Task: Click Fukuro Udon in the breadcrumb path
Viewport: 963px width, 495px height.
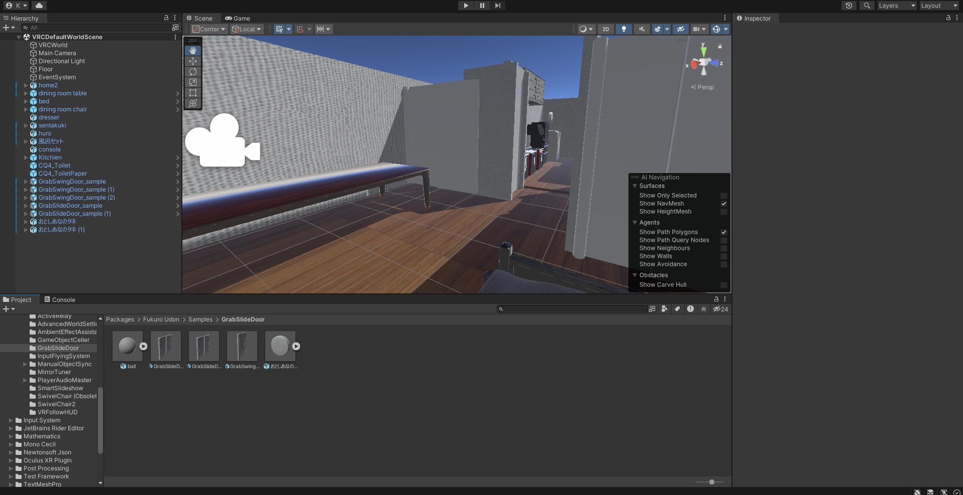Action: pos(161,319)
